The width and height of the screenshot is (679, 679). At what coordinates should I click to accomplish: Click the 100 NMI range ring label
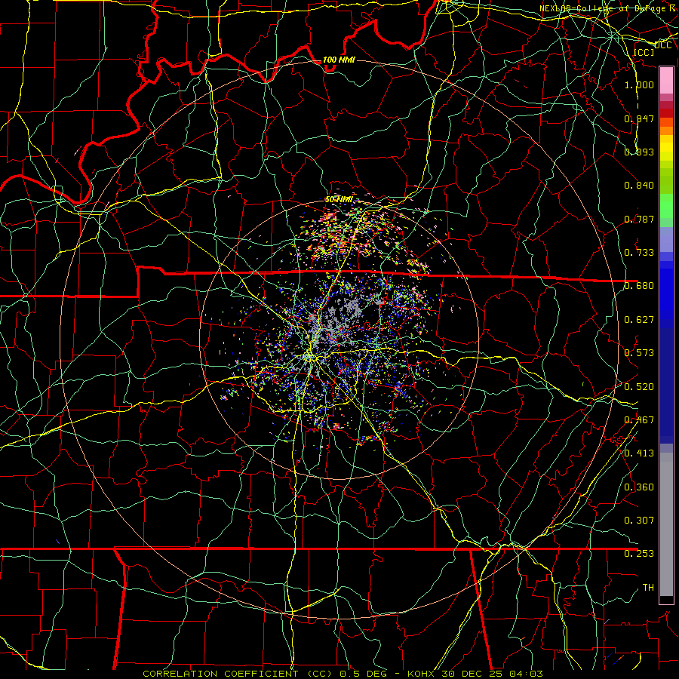pos(339,60)
